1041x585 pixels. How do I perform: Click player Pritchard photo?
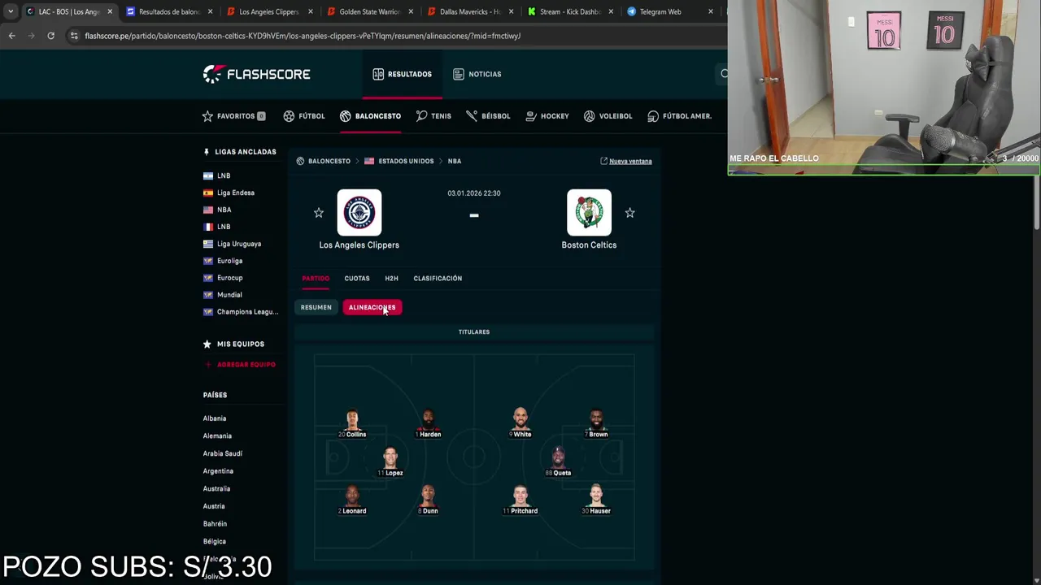pyautogui.click(x=520, y=496)
